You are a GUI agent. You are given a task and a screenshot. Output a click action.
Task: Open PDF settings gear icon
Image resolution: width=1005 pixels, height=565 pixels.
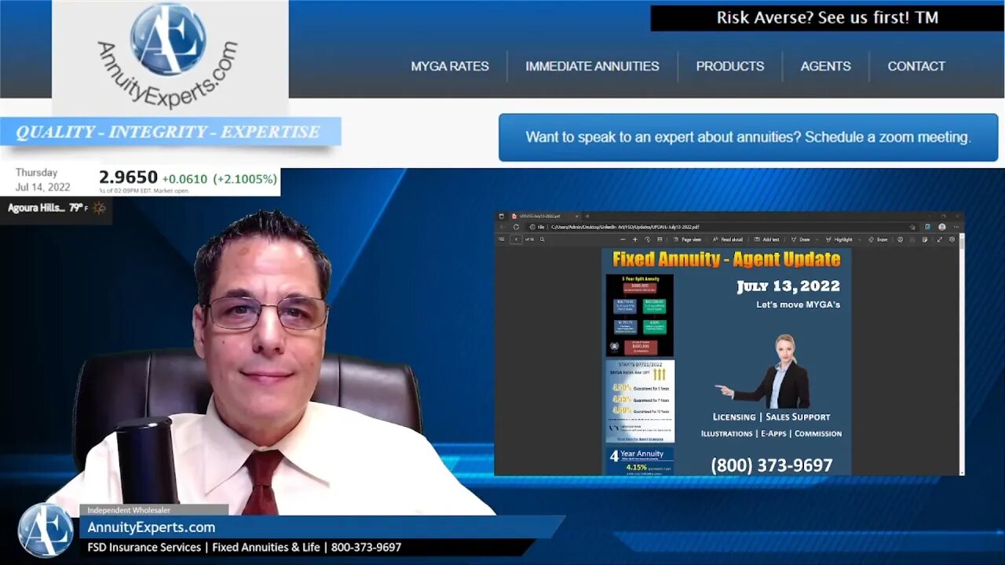click(952, 239)
